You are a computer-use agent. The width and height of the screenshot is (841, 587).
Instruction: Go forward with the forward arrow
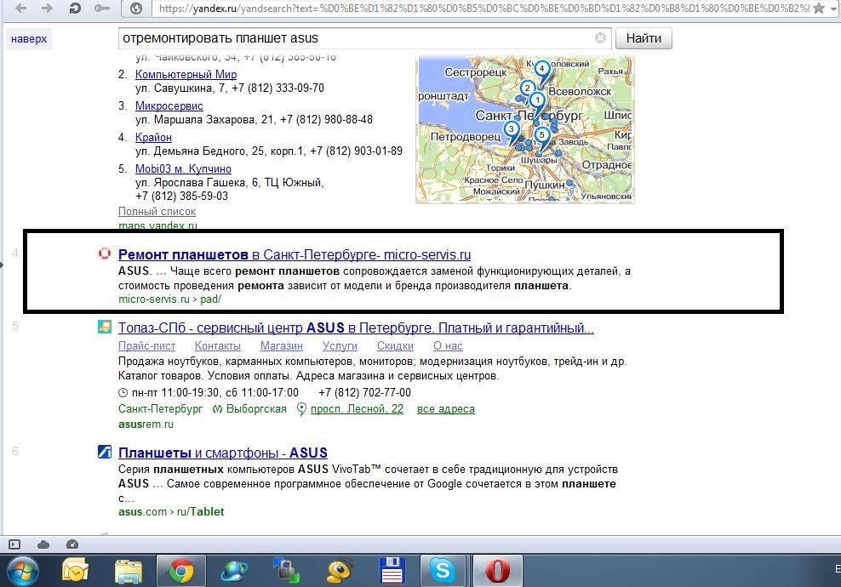tap(47, 8)
